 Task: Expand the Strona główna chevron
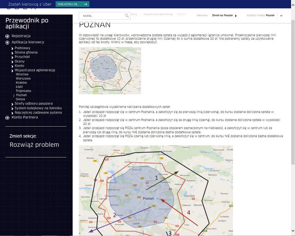point(12,53)
